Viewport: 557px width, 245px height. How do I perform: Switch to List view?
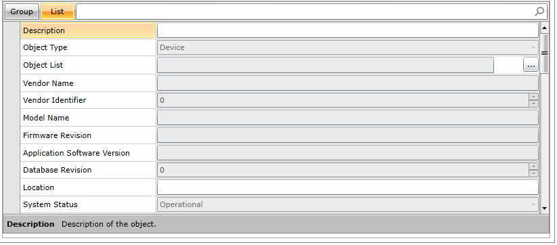58,12
